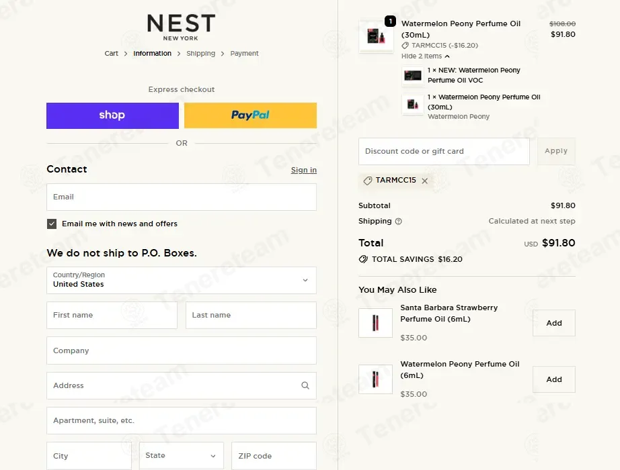
Task: Pay with Shop Pay express checkout
Action: pos(113,115)
